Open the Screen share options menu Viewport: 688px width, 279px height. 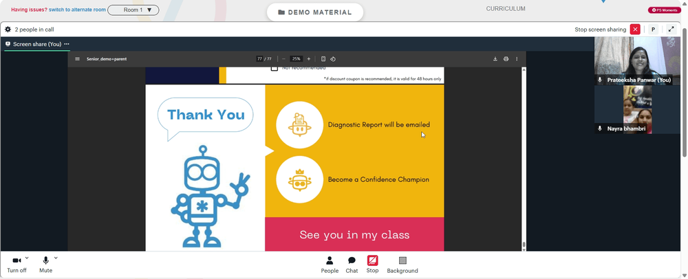point(67,44)
